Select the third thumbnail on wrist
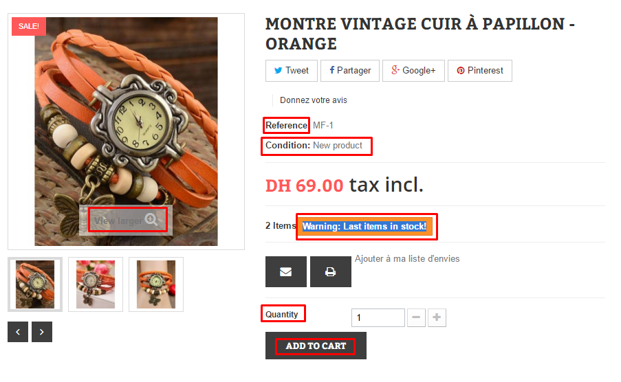621x382 pixels. pyautogui.click(x=156, y=284)
